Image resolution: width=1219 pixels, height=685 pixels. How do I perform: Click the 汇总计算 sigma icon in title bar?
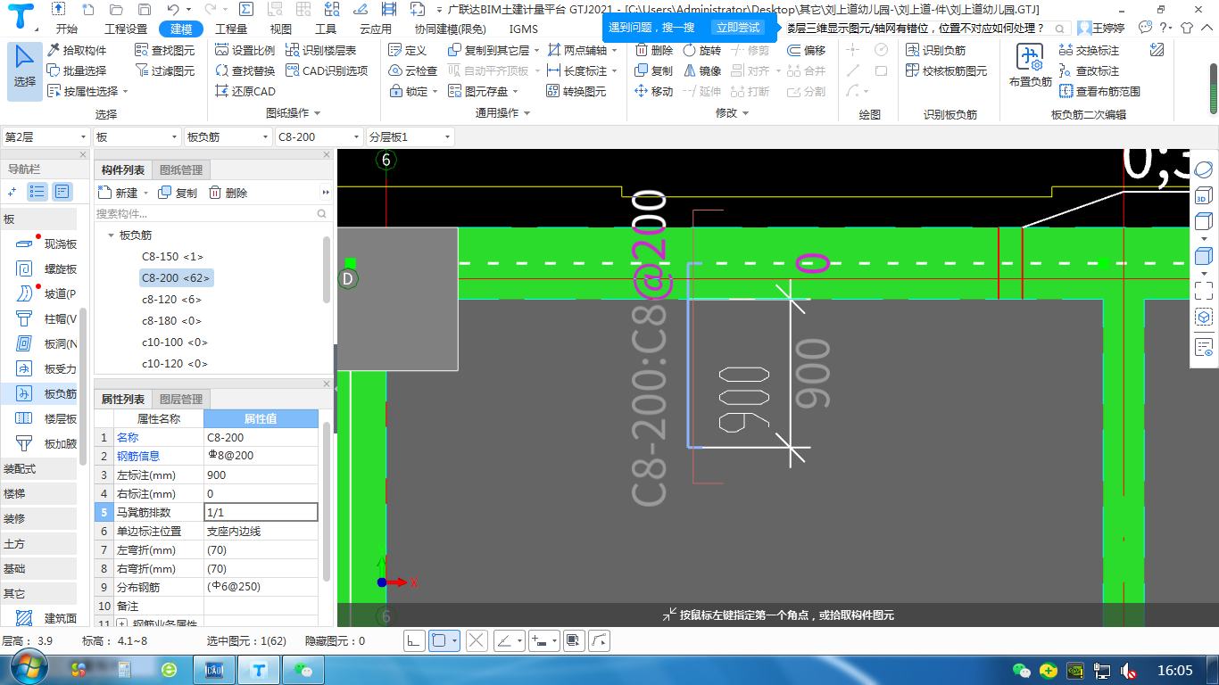click(x=245, y=9)
